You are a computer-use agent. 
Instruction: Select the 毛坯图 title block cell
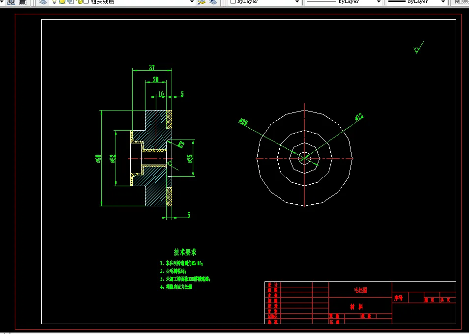[x=360, y=290]
